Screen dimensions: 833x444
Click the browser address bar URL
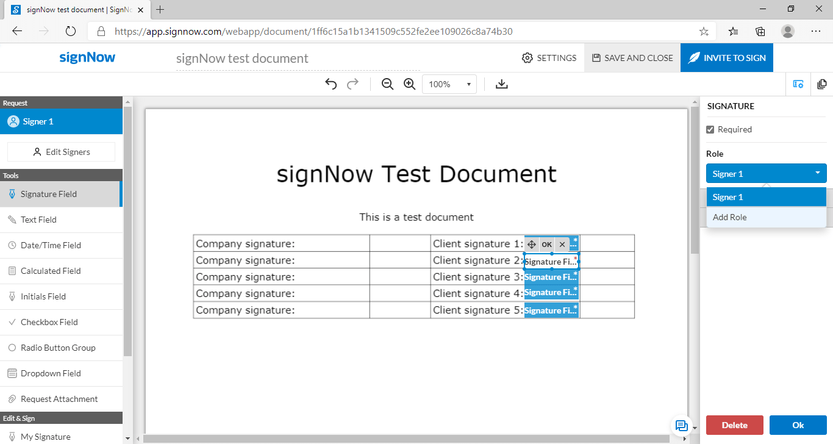click(x=313, y=31)
